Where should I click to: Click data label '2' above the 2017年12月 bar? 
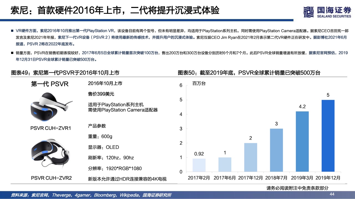coord(251,138)
